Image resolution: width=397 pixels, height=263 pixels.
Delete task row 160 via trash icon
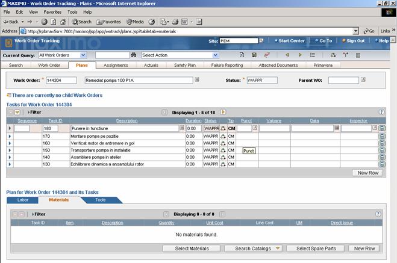pos(382,143)
